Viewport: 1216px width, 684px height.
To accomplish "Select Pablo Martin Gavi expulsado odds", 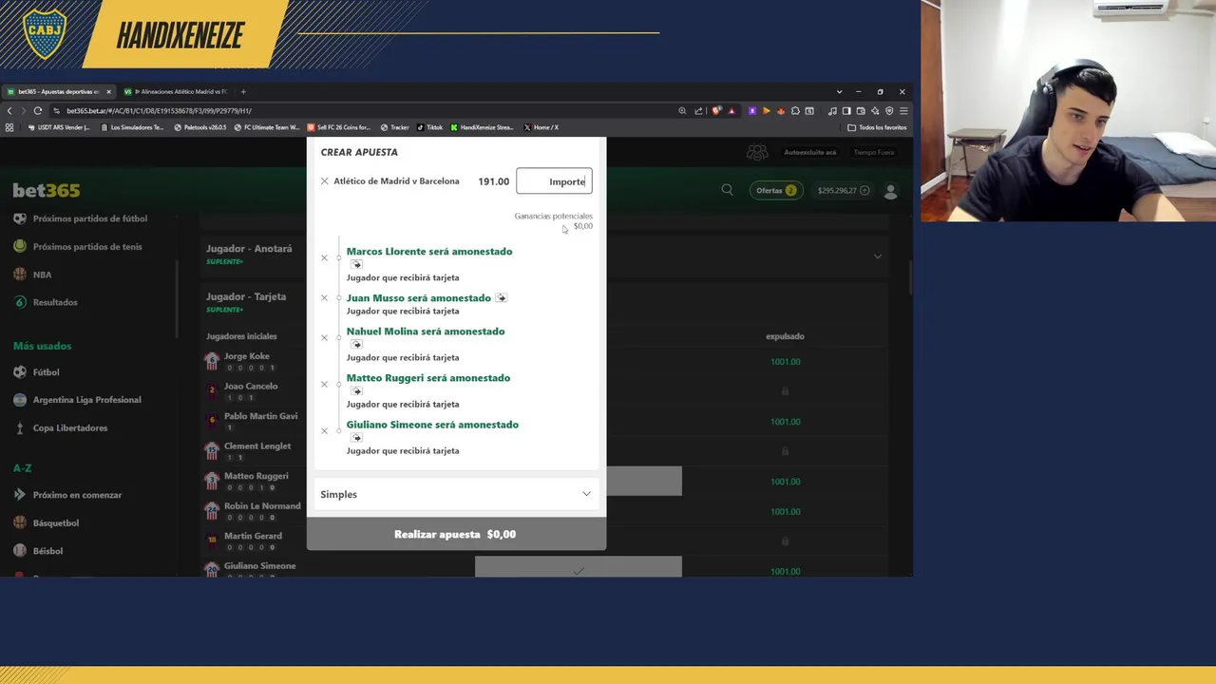I will click(x=785, y=422).
